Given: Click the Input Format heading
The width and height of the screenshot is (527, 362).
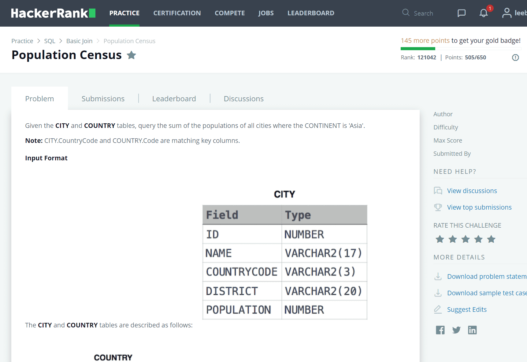Looking at the screenshot, I should pyautogui.click(x=46, y=158).
